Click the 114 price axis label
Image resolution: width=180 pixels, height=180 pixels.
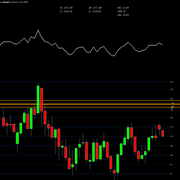[172, 136]
